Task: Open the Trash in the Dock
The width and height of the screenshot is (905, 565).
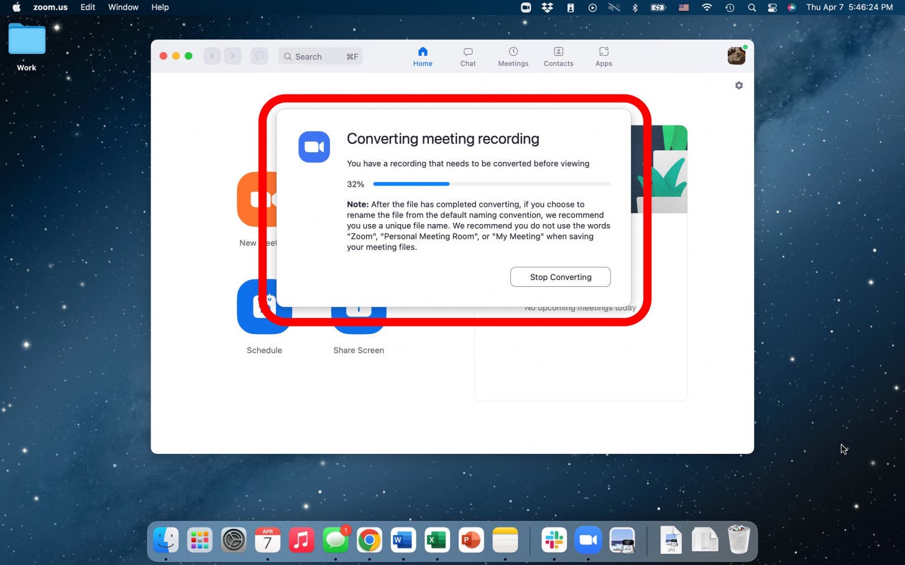Action: (x=738, y=539)
